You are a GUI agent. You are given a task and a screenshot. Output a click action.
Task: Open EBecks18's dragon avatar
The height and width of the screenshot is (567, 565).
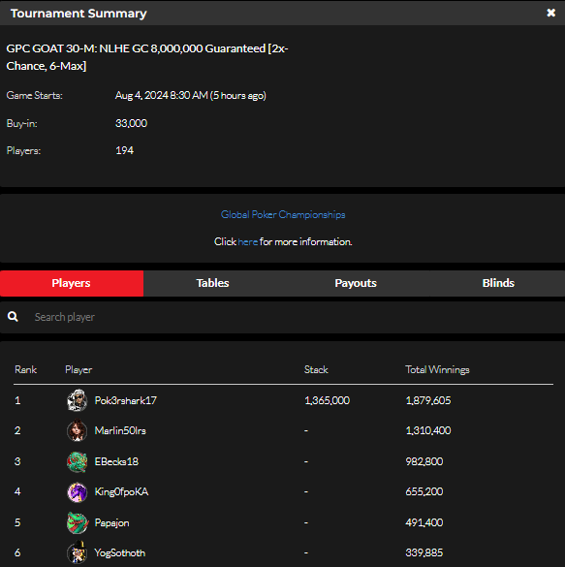(x=77, y=461)
